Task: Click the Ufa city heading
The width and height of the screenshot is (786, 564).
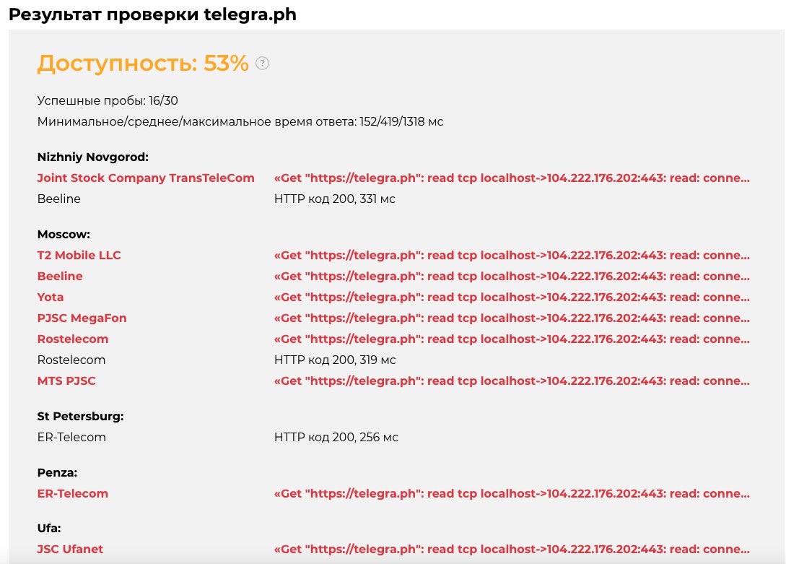Action: tap(49, 528)
